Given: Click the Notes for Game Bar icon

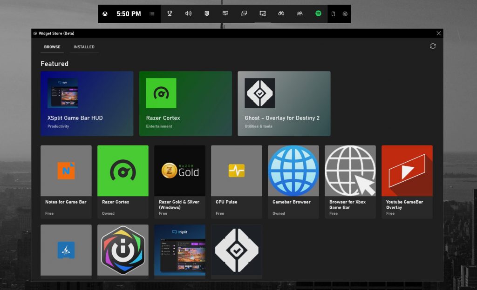Looking at the screenshot, I should pyautogui.click(x=66, y=171).
